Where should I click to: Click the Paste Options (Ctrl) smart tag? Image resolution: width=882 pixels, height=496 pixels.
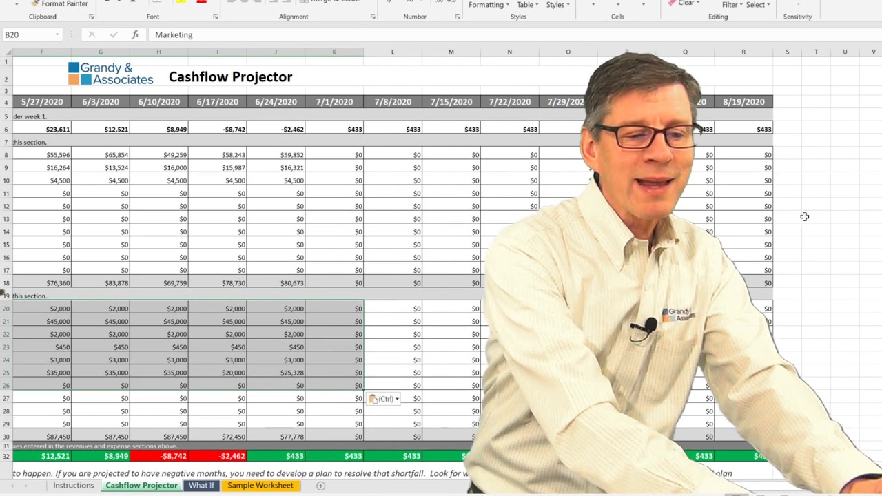(x=384, y=399)
